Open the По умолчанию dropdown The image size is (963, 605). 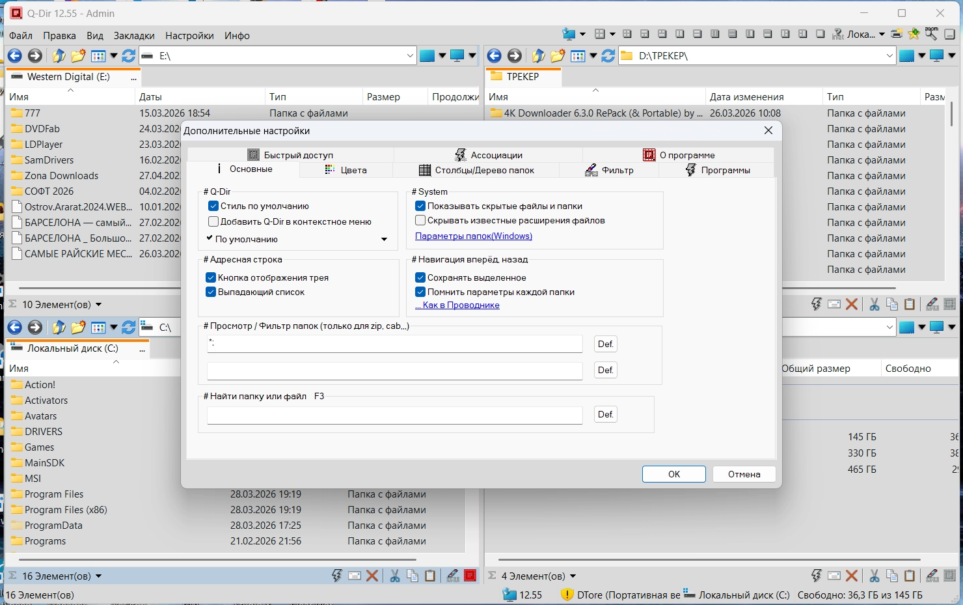pyautogui.click(x=297, y=239)
